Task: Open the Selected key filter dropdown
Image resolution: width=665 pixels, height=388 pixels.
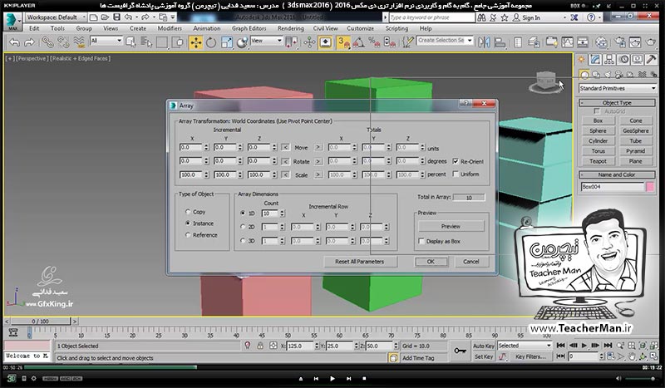Action: click(525, 346)
